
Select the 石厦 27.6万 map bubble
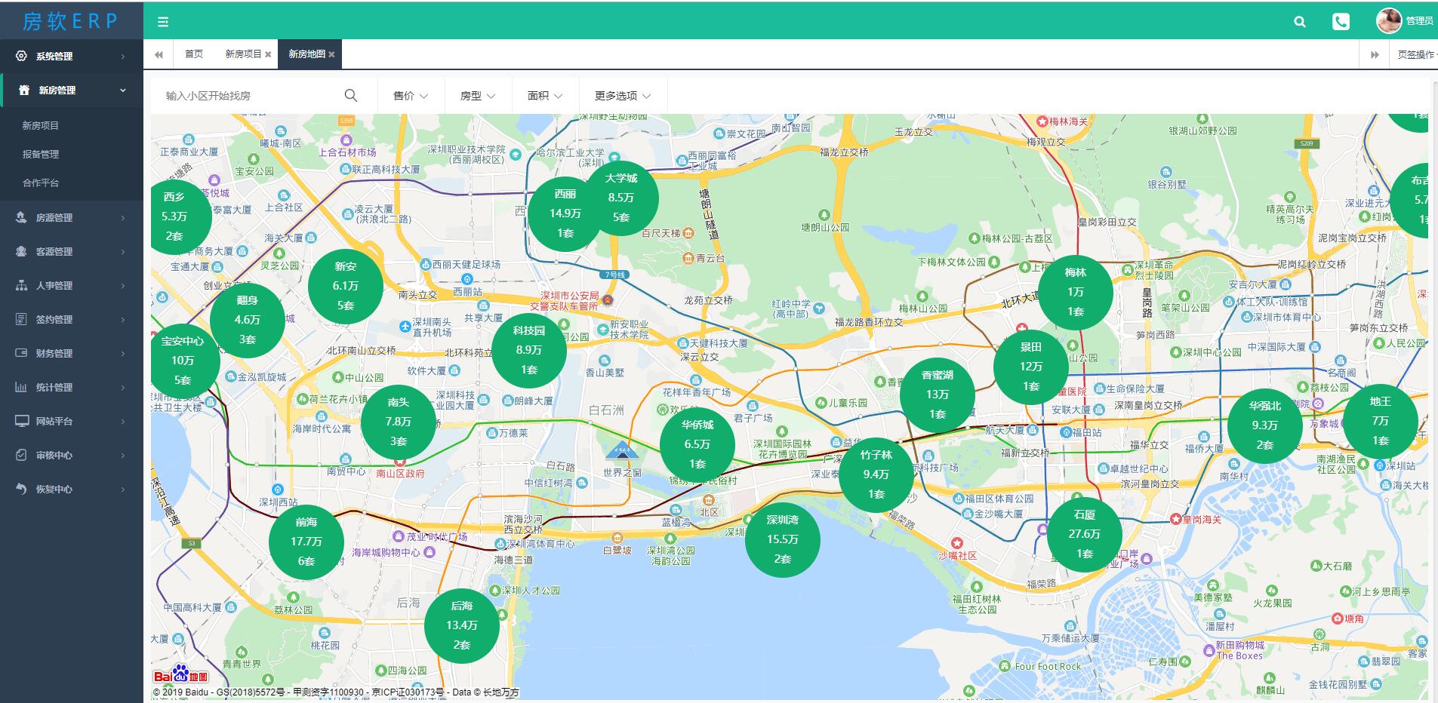[x=1085, y=534]
